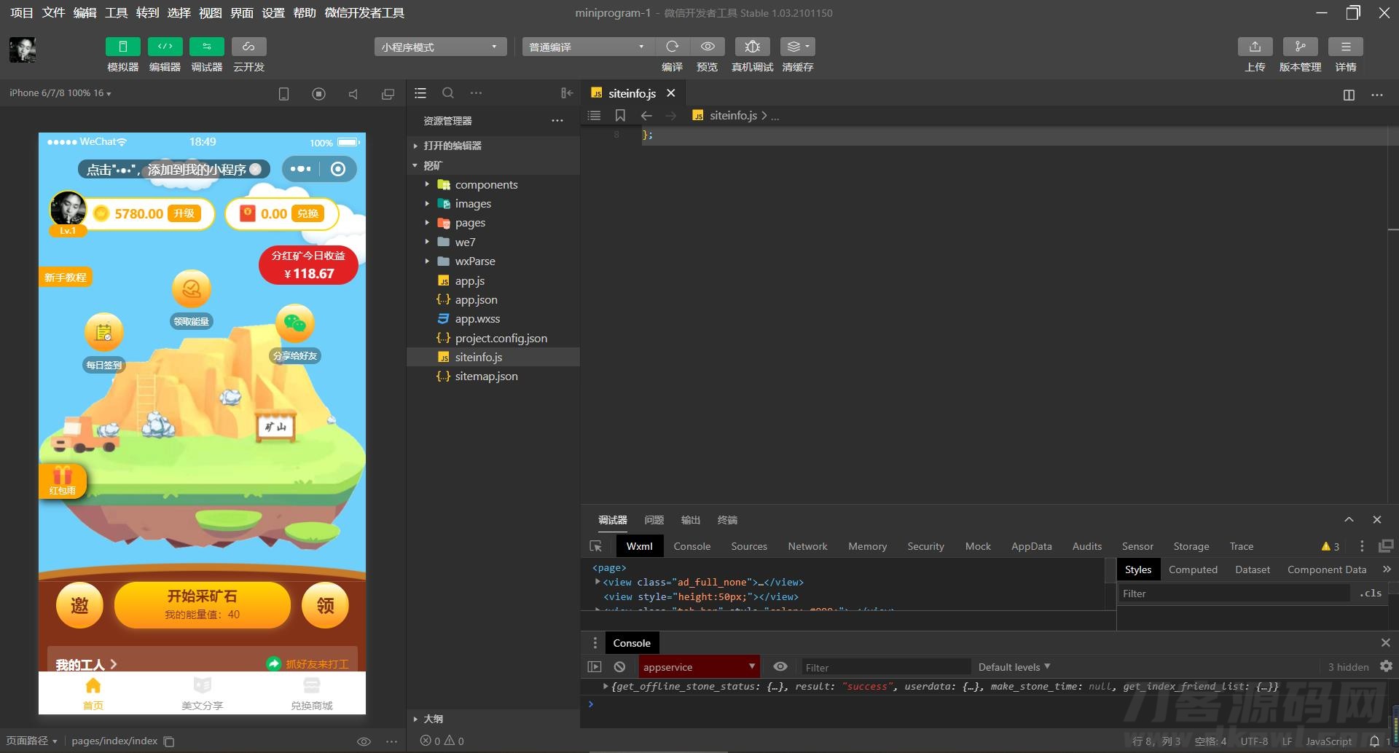Screen dimensions: 1399x753
Task: Open the cloud development (云开发) tool
Action: click(248, 47)
